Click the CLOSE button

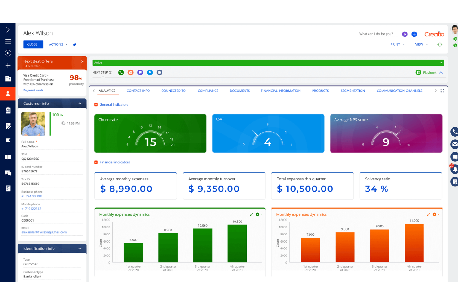point(33,44)
